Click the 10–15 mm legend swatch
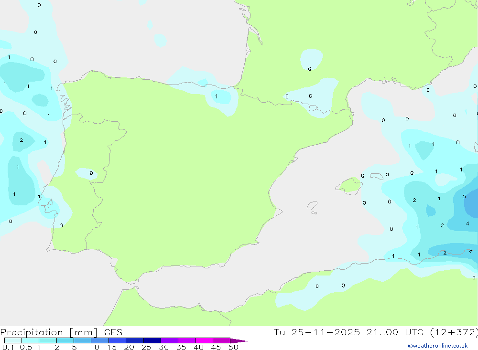The height and width of the screenshot is (350, 478). (x=100, y=340)
